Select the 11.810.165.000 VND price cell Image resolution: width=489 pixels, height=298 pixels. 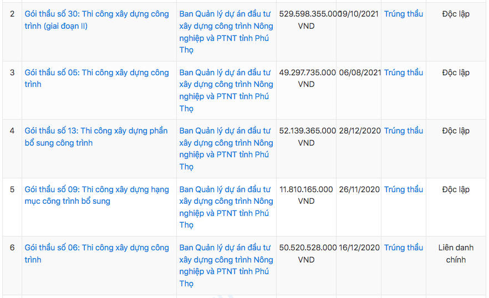point(306,195)
